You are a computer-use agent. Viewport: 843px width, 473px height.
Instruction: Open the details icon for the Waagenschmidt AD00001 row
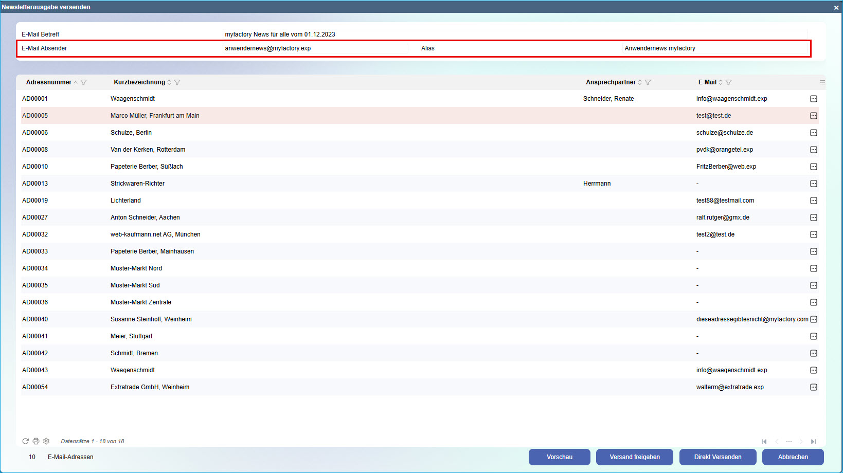(814, 99)
